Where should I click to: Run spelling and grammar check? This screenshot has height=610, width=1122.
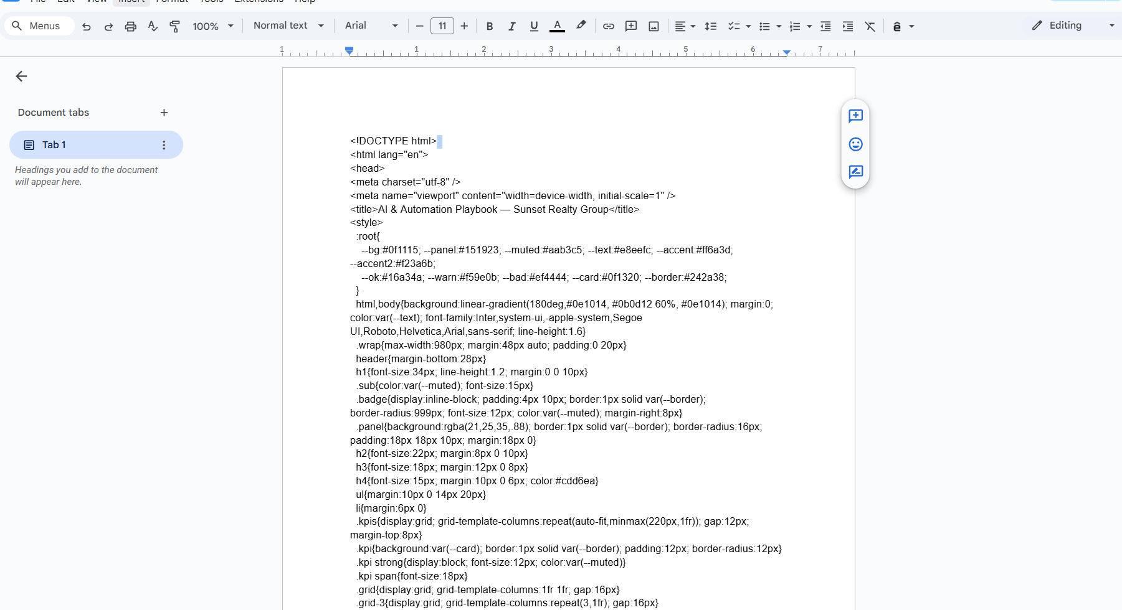(x=153, y=26)
